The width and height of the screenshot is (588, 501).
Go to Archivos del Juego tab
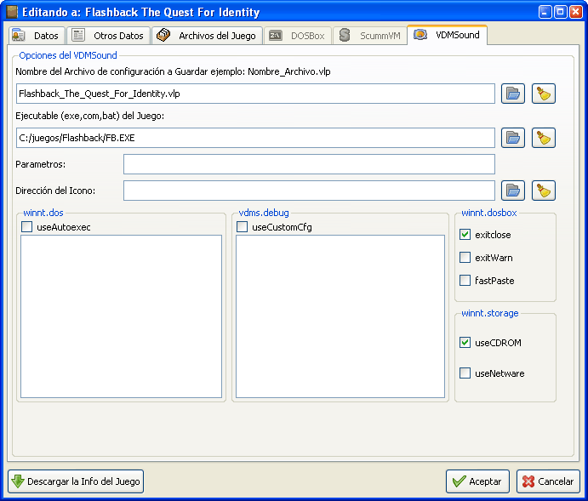(x=207, y=36)
